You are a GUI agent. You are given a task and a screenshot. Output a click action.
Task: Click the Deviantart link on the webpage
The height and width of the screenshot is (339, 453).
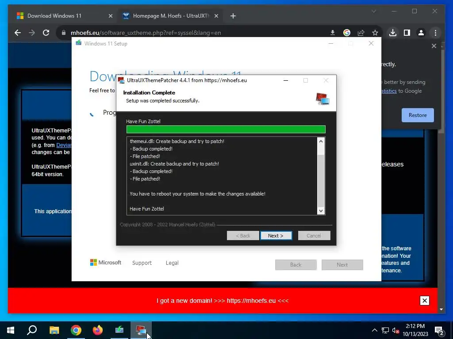pyautogui.click(x=64, y=145)
